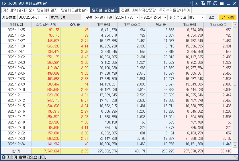Click the total profit 7,747,661

click(x=52, y=151)
